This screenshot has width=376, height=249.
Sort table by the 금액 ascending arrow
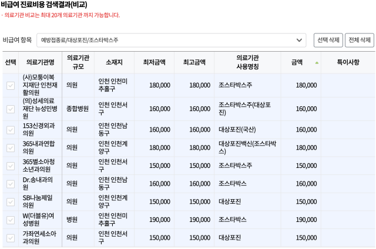coord(317,63)
